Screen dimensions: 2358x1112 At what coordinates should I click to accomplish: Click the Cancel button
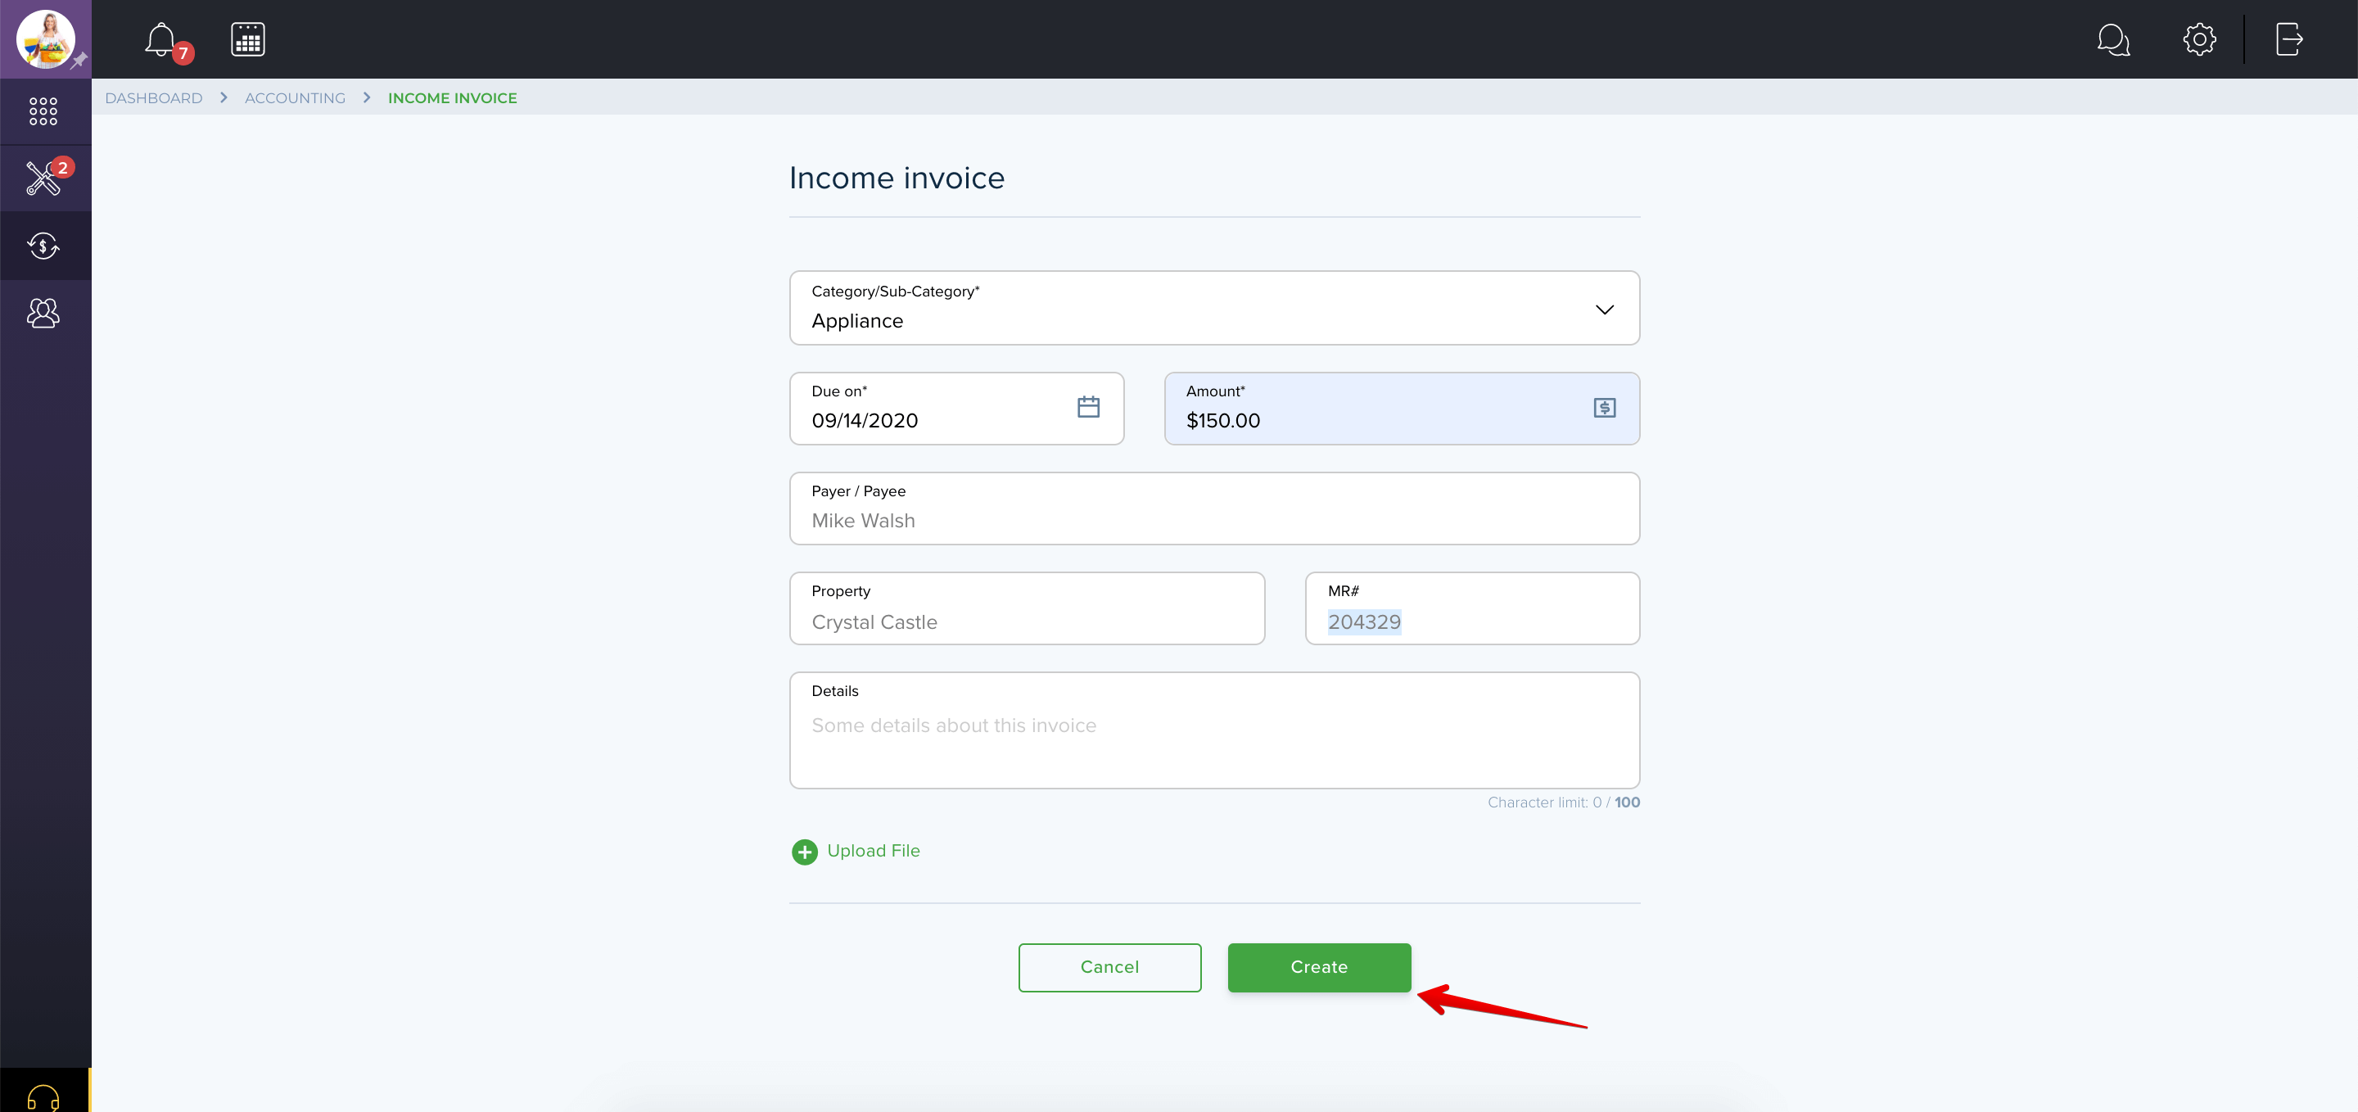(x=1109, y=967)
